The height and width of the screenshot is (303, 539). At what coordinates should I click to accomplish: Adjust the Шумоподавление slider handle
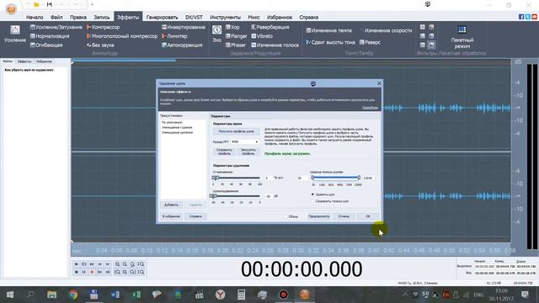pyautogui.click(x=213, y=196)
